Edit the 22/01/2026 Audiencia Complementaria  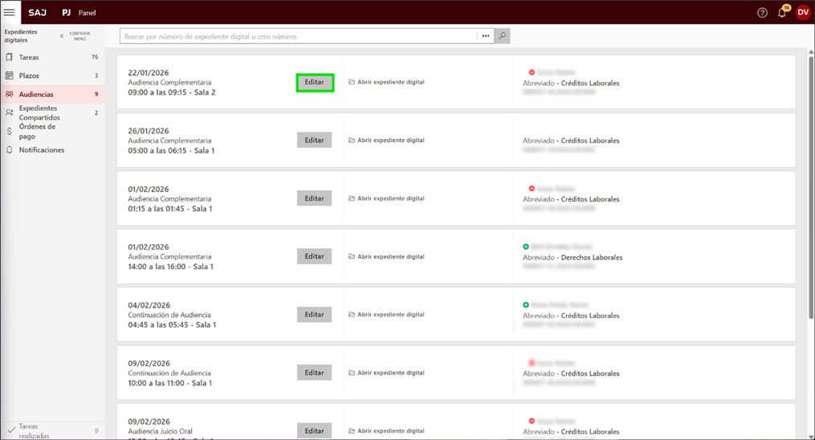tap(314, 82)
